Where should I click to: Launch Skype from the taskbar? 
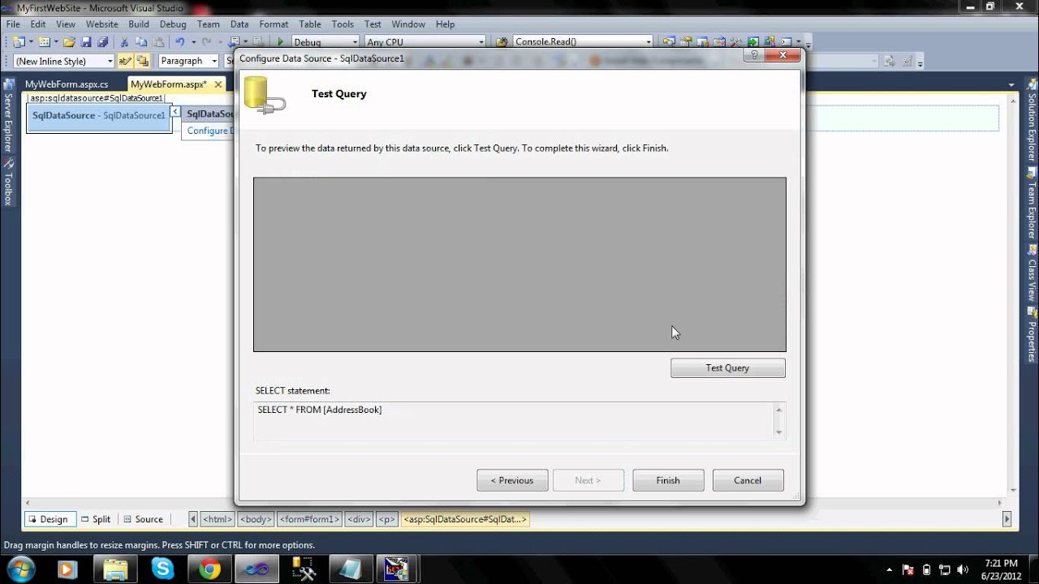(162, 569)
